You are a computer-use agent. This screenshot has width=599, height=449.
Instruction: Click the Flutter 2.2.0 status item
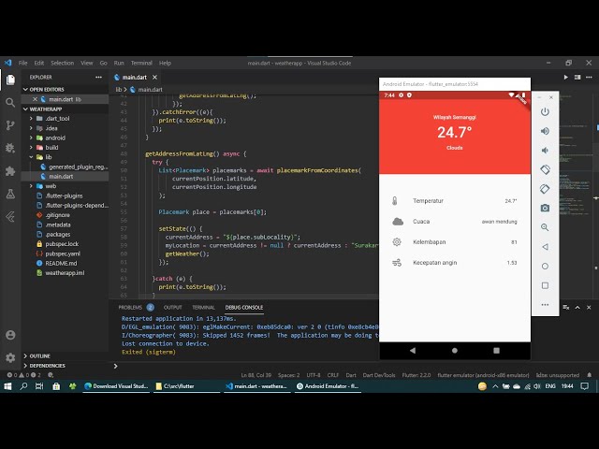click(416, 375)
